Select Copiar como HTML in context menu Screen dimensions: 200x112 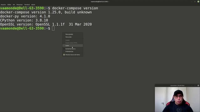click(73, 43)
